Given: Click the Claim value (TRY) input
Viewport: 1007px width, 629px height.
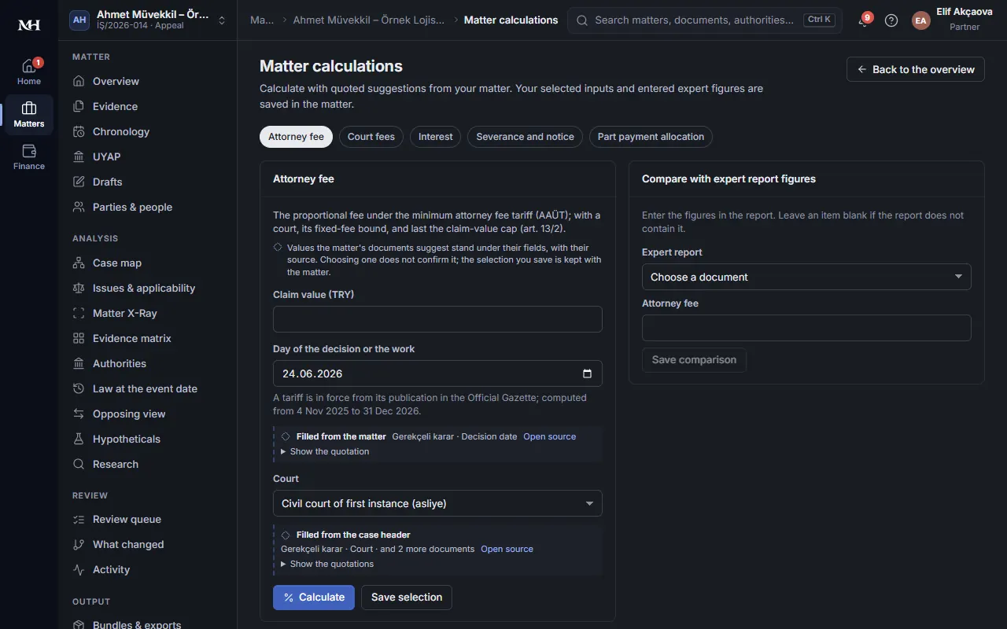Looking at the screenshot, I should pyautogui.click(x=437, y=319).
